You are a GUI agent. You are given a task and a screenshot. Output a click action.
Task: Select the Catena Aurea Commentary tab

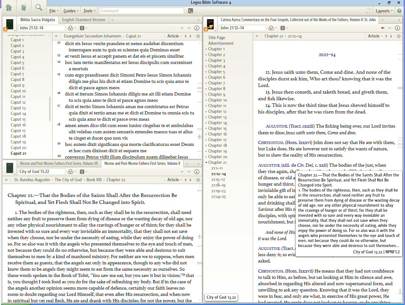(x=298, y=20)
